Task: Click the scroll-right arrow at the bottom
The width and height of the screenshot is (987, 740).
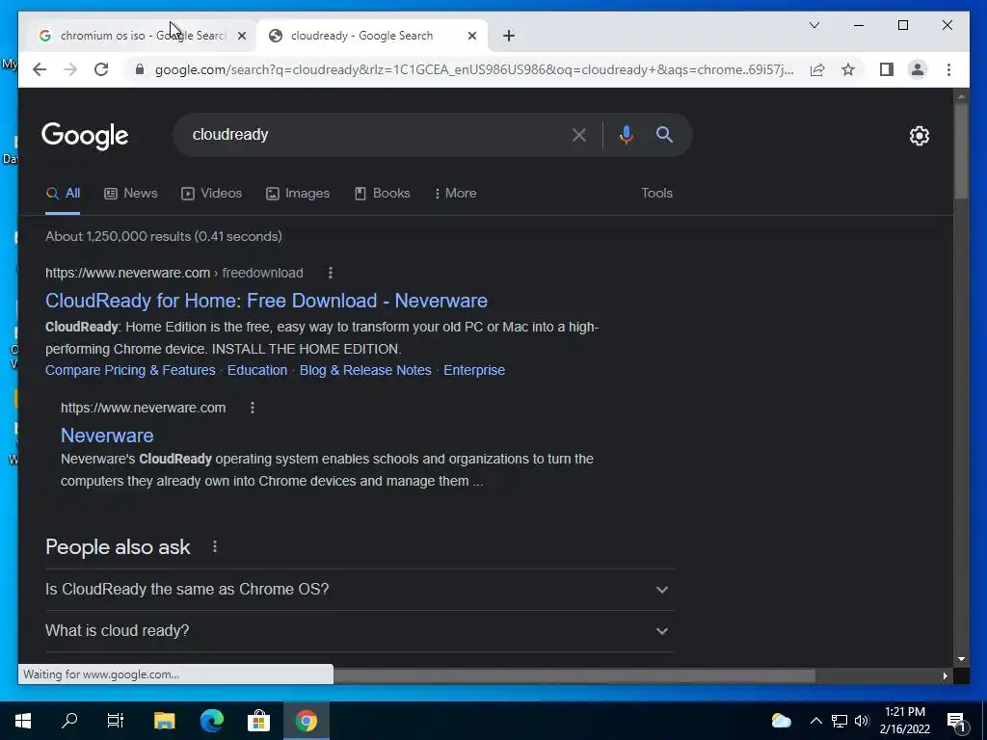Action: 945,675
